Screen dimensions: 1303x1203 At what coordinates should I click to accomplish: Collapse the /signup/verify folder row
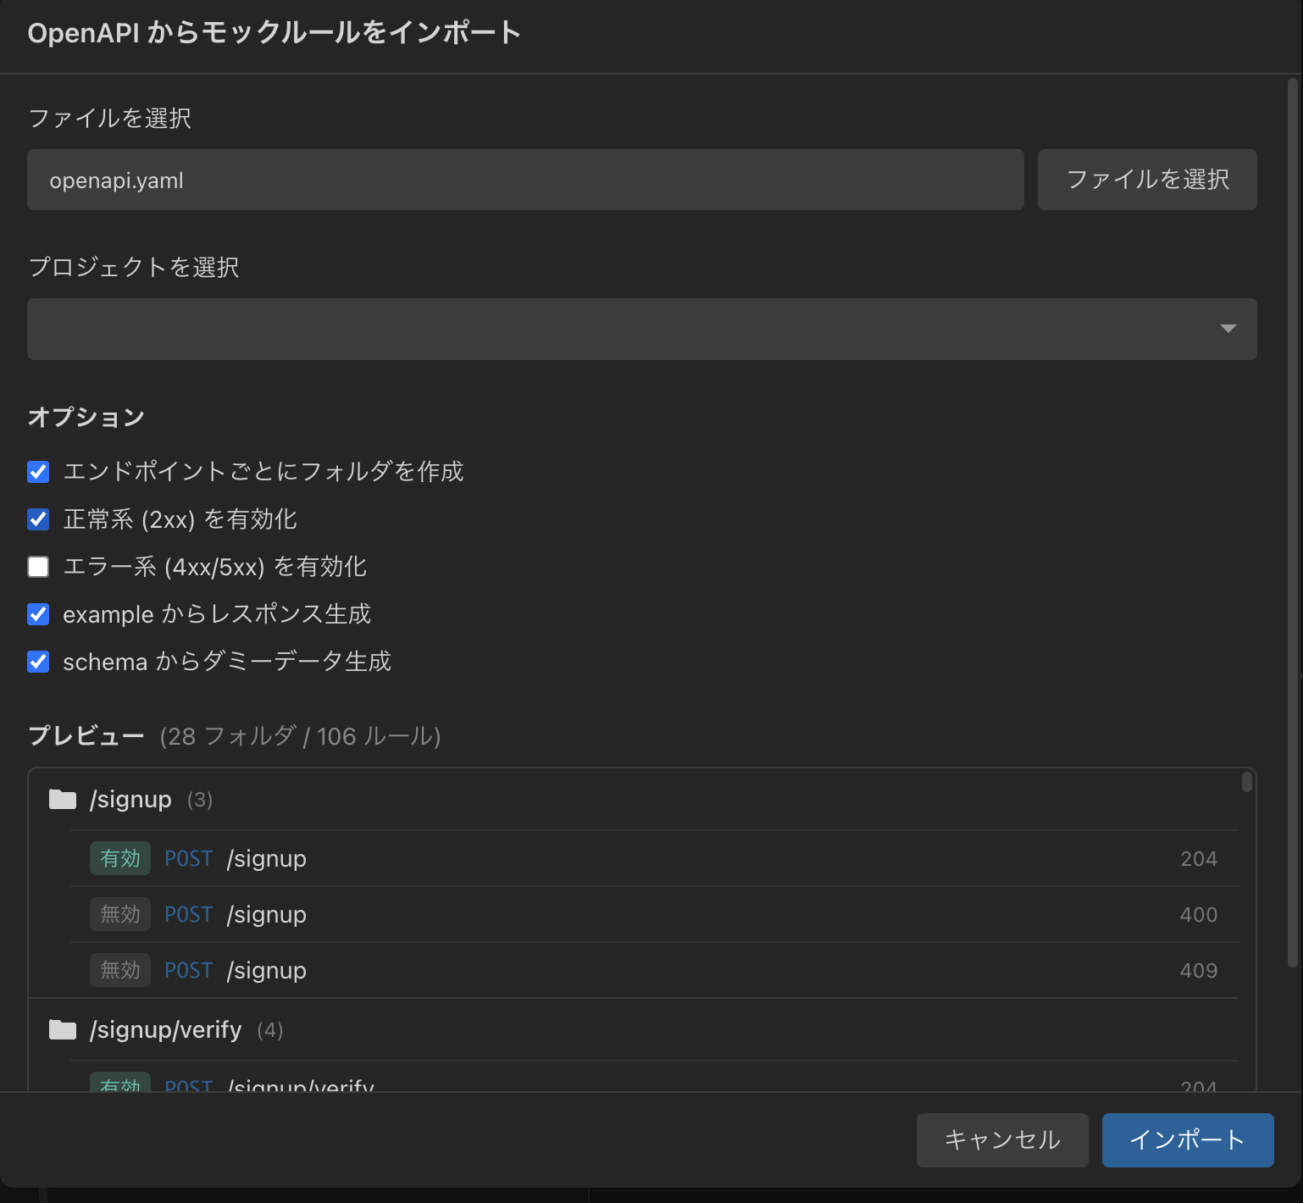[634, 1029]
